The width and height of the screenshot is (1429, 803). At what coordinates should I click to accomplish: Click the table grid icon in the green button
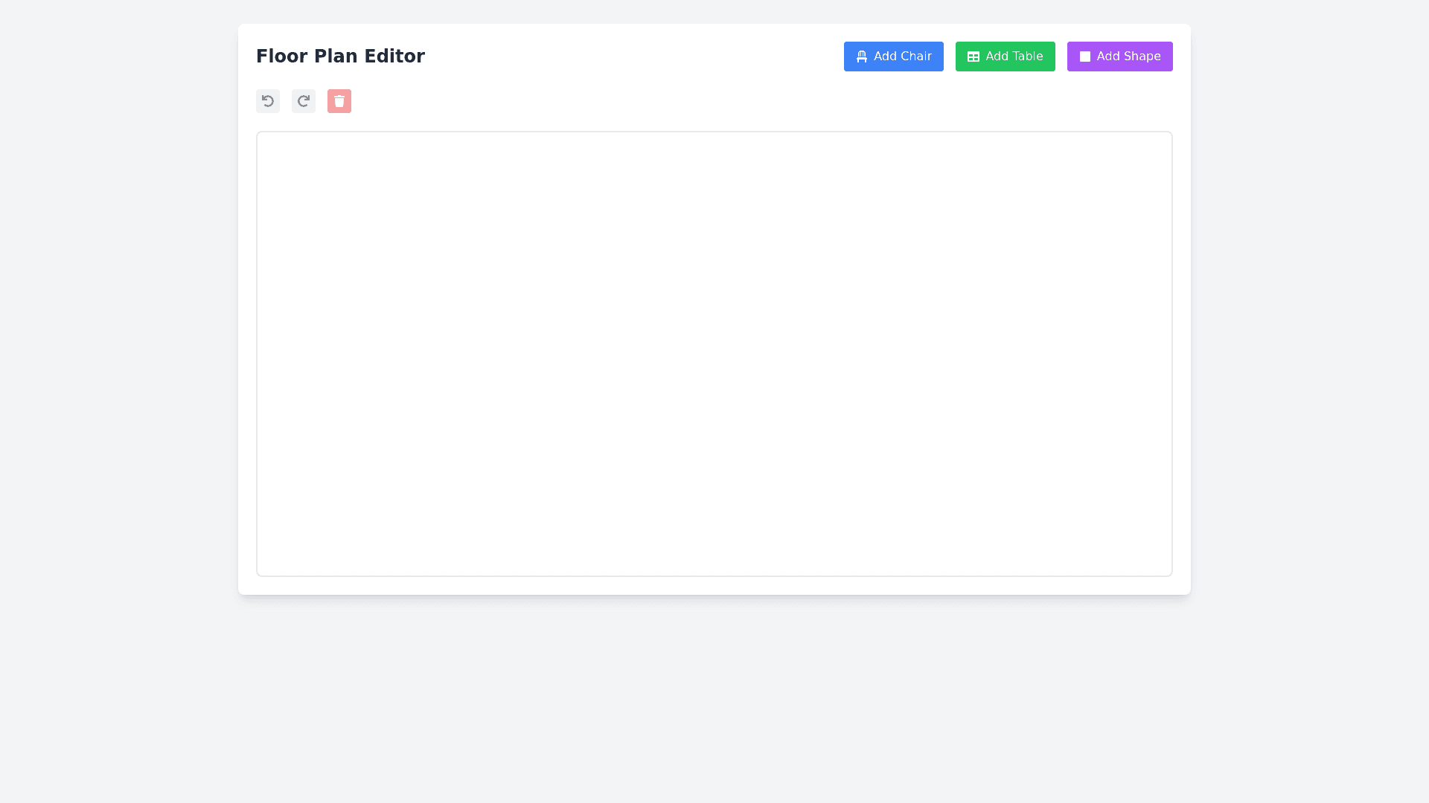974,57
